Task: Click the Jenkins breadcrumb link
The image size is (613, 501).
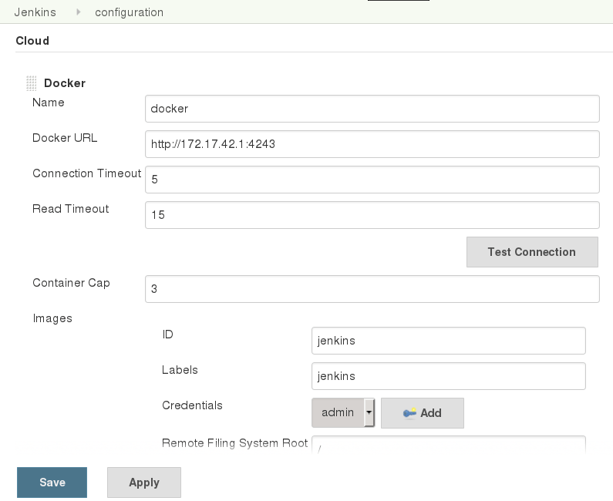Action: 35,12
